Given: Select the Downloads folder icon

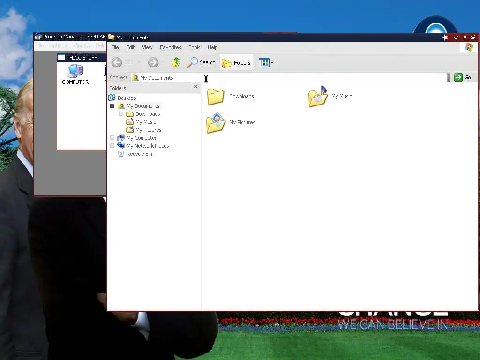Looking at the screenshot, I should coord(216,97).
